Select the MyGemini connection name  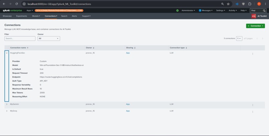coord(14,104)
